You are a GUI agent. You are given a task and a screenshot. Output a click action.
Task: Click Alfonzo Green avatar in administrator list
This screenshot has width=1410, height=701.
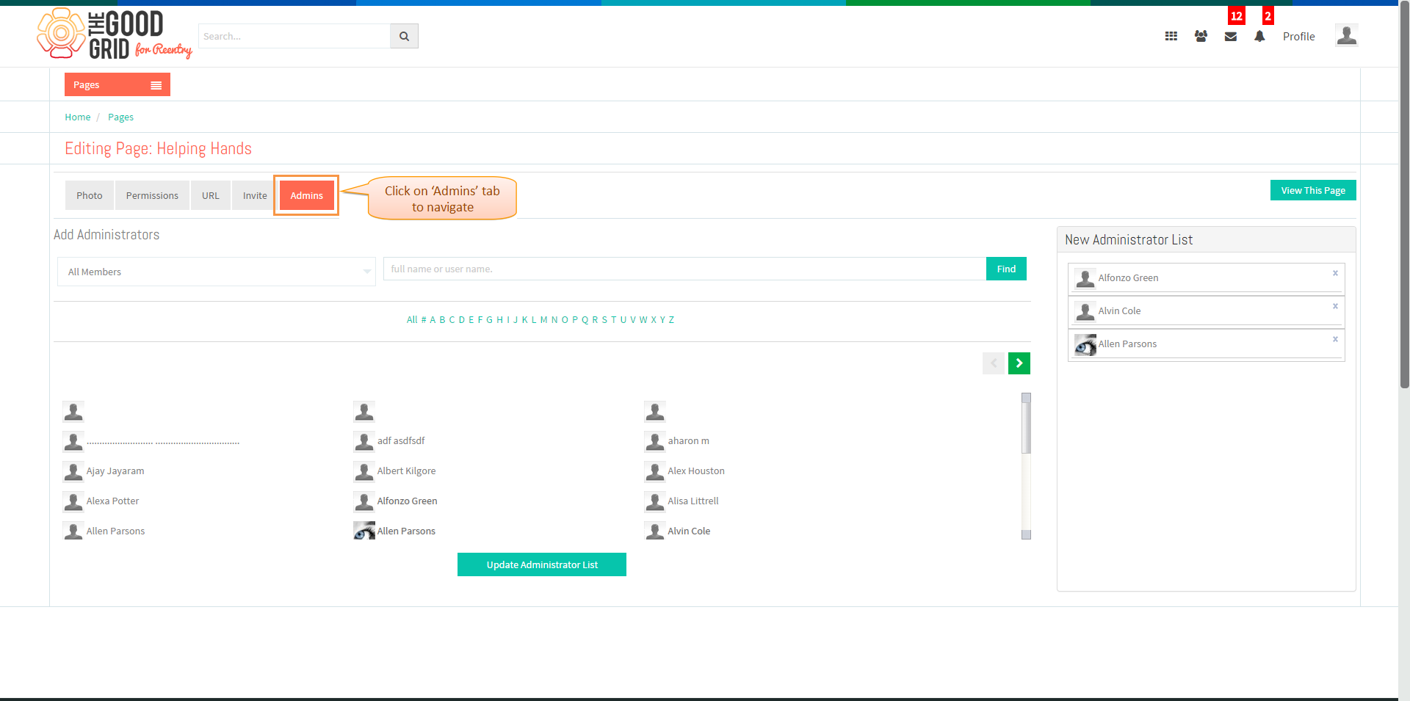pos(1085,278)
